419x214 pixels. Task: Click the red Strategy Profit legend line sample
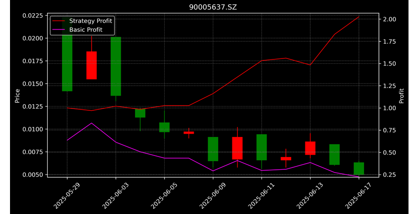click(x=59, y=21)
